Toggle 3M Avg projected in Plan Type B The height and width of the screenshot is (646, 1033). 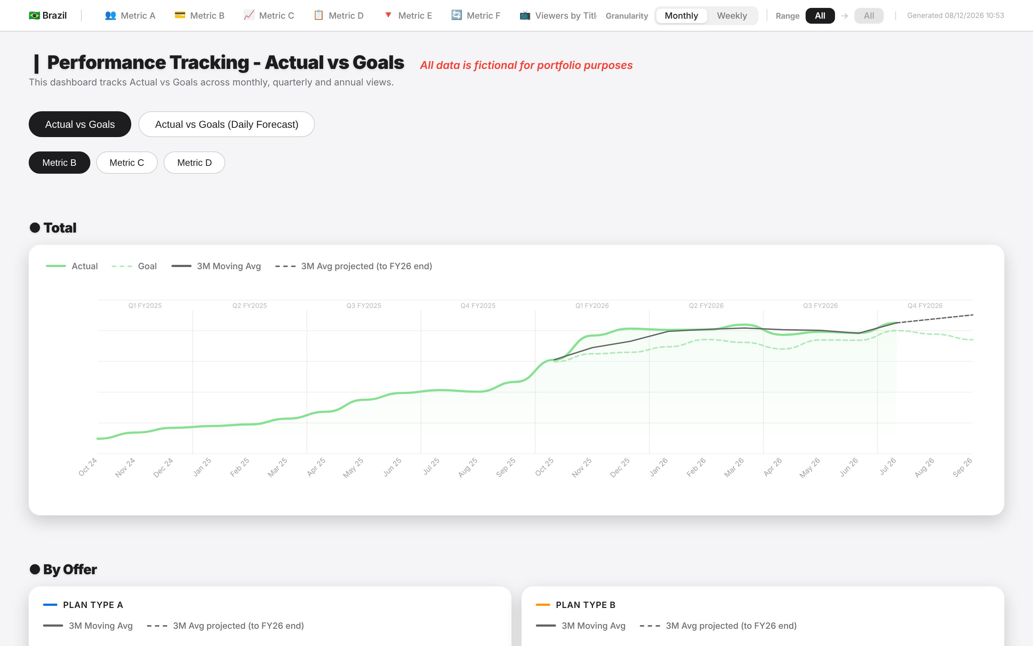[x=718, y=626]
